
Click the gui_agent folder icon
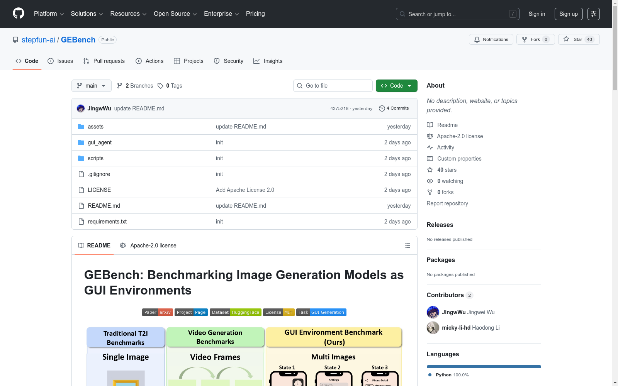click(81, 142)
